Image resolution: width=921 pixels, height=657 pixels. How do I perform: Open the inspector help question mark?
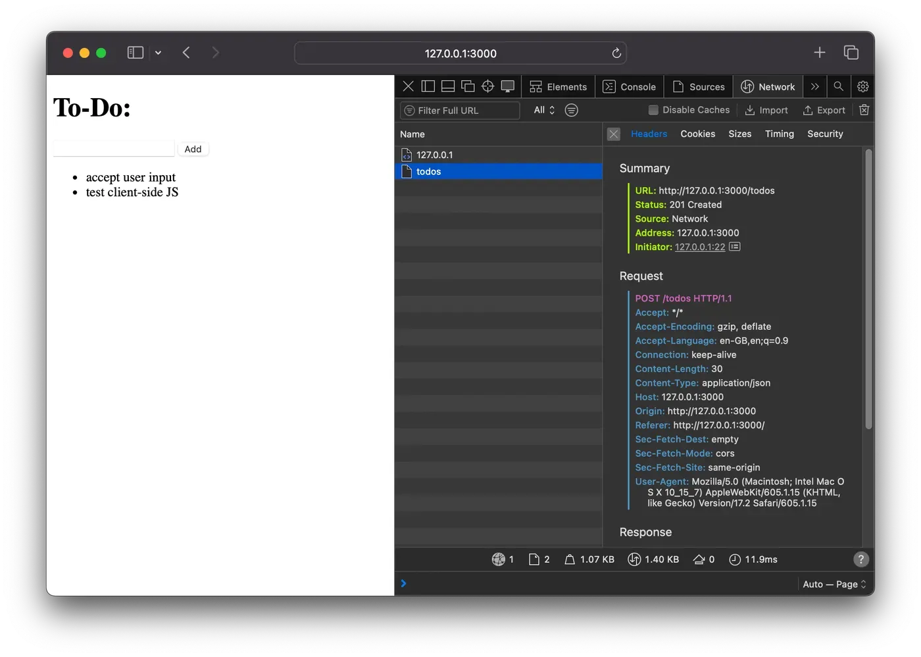(x=861, y=560)
